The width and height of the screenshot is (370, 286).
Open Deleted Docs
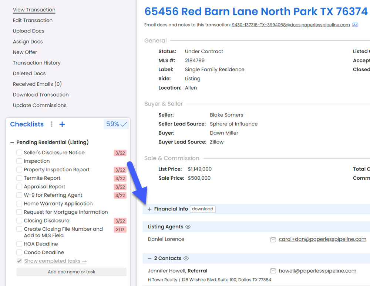coord(29,73)
